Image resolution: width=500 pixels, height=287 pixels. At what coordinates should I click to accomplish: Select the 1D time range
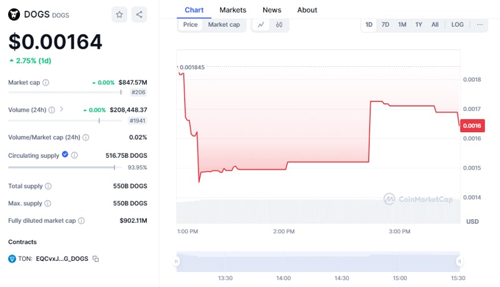point(369,24)
